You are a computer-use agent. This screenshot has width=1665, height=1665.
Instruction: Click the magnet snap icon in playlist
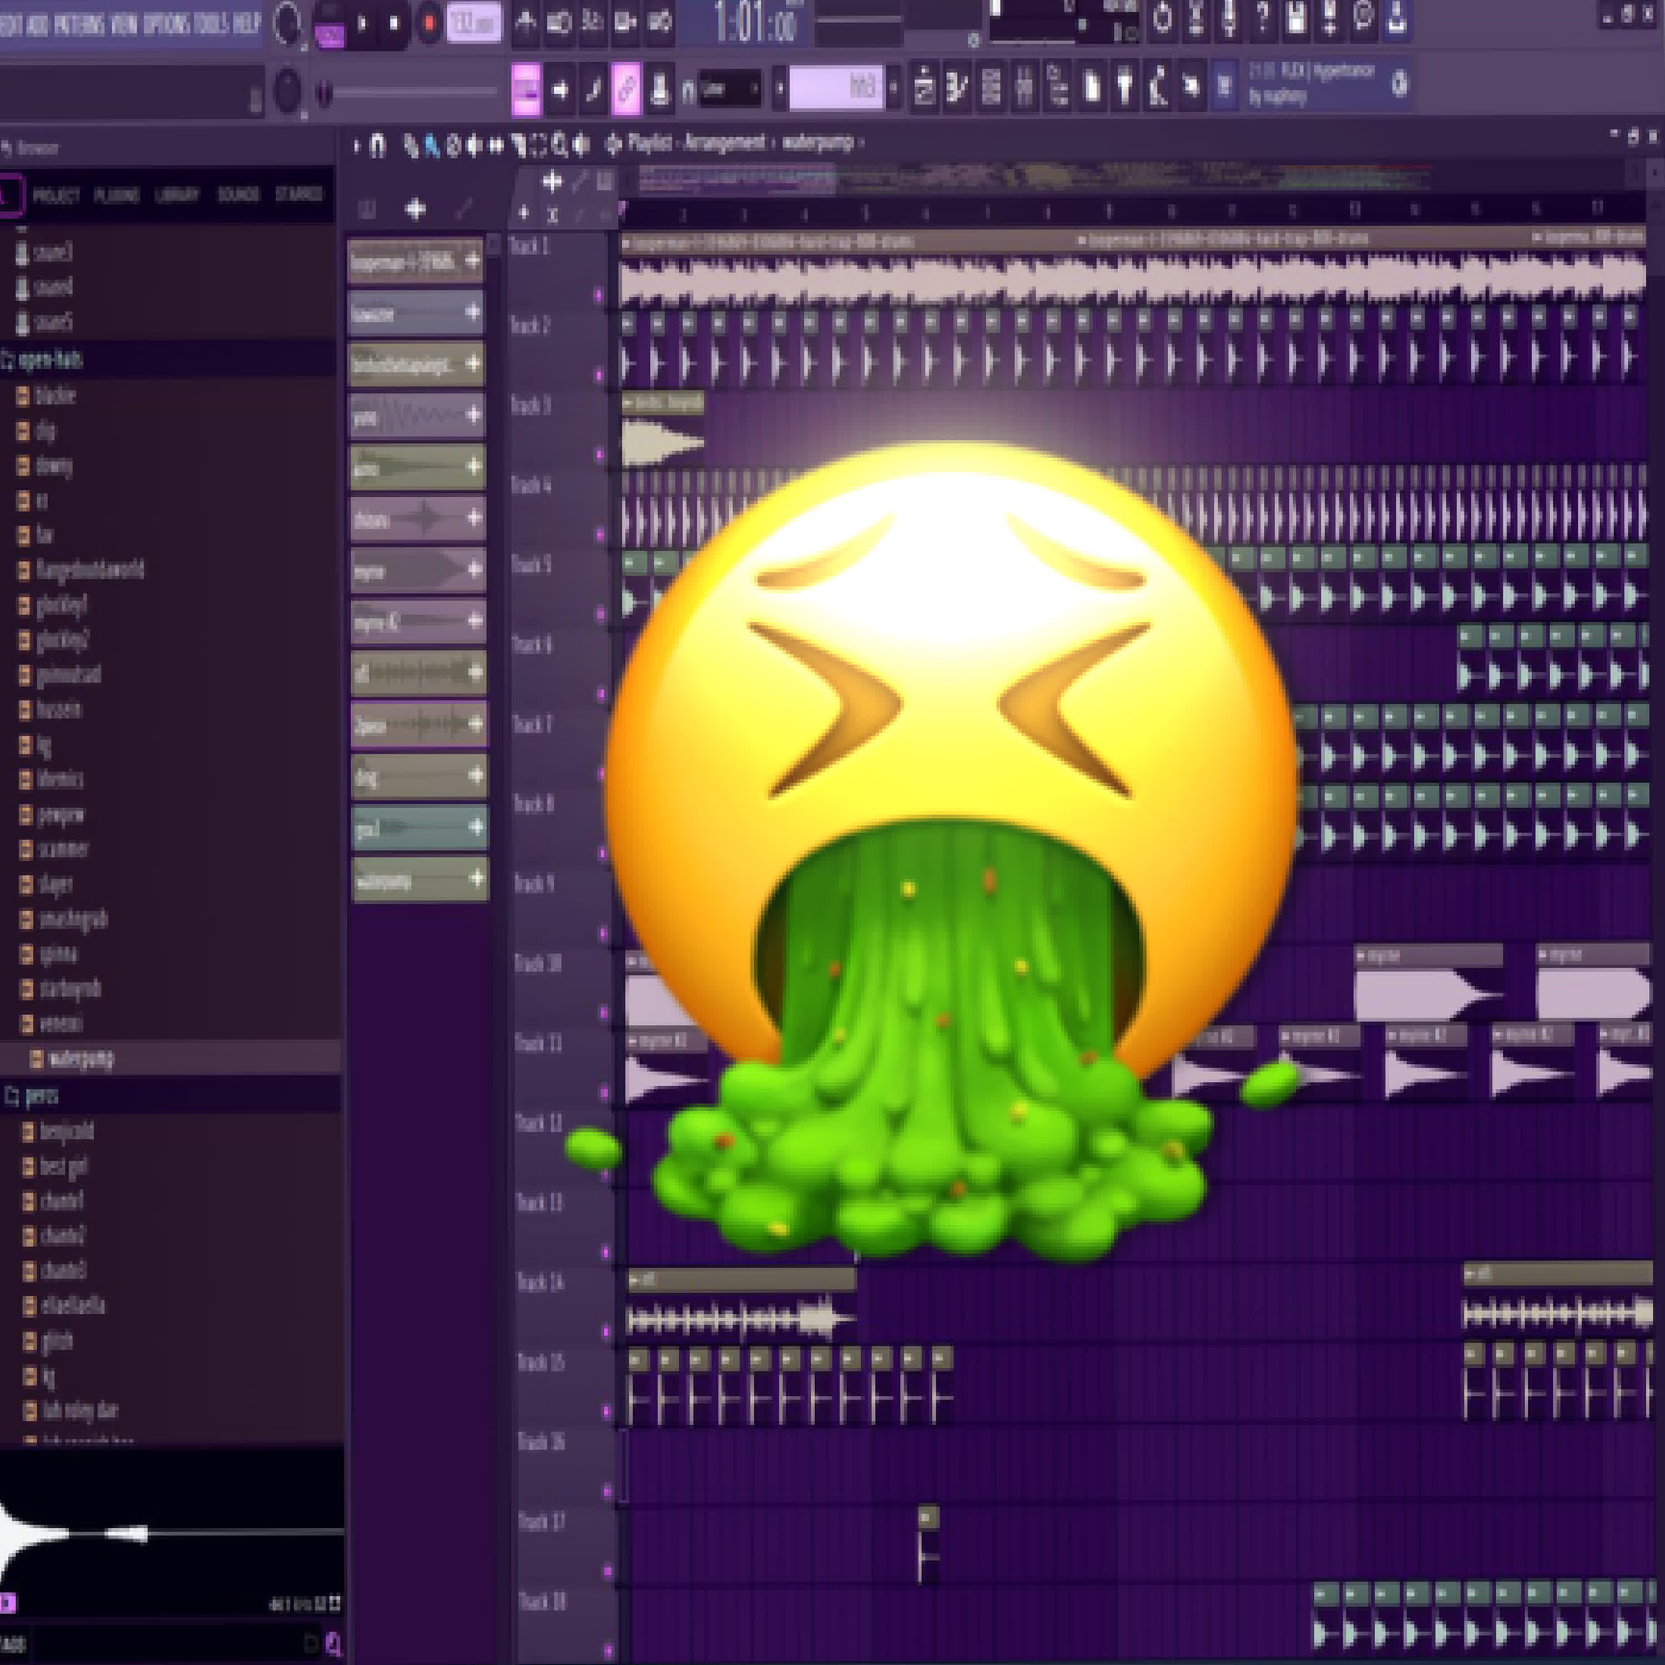click(377, 145)
